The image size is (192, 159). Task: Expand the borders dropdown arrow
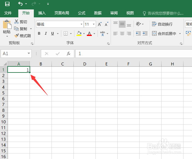71,34
